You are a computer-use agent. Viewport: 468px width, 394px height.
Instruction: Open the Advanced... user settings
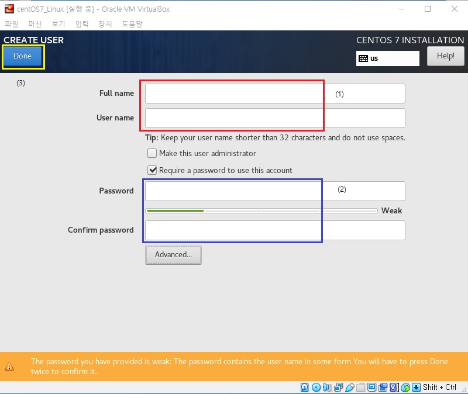pyautogui.click(x=173, y=255)
